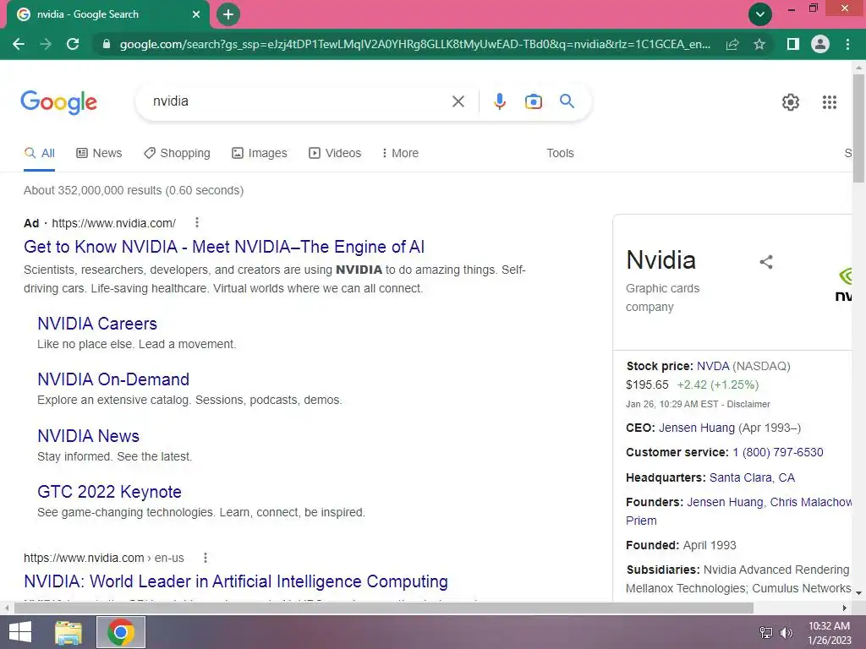Open the Windows Start menu

coord(20,632)
